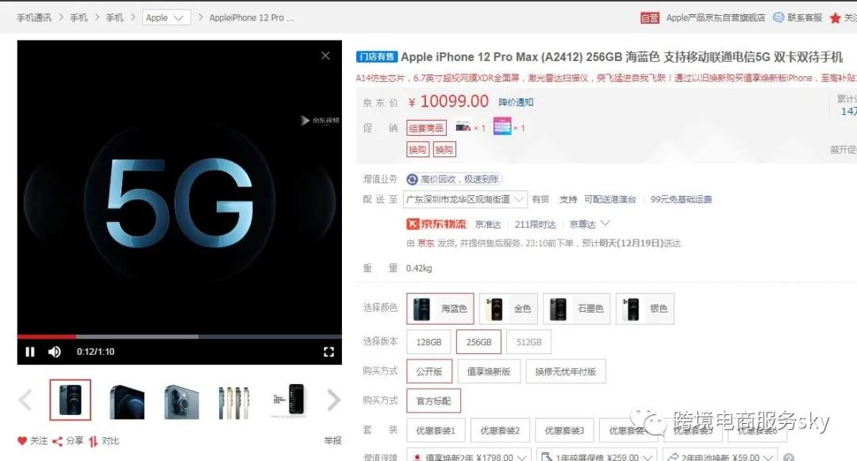Choose the 金色 gold color variant

tap(508, 309)
